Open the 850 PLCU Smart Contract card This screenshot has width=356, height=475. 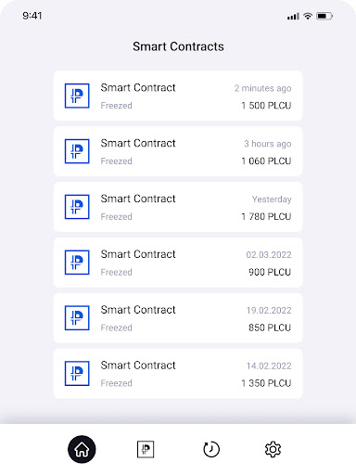(x=178, y=318)
